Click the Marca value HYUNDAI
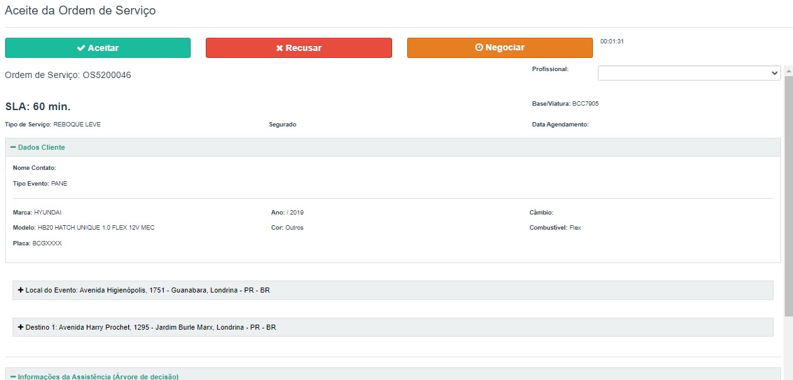Image resolution: width=793 pixels, height=380 pixels. click(x=48, y=213)
